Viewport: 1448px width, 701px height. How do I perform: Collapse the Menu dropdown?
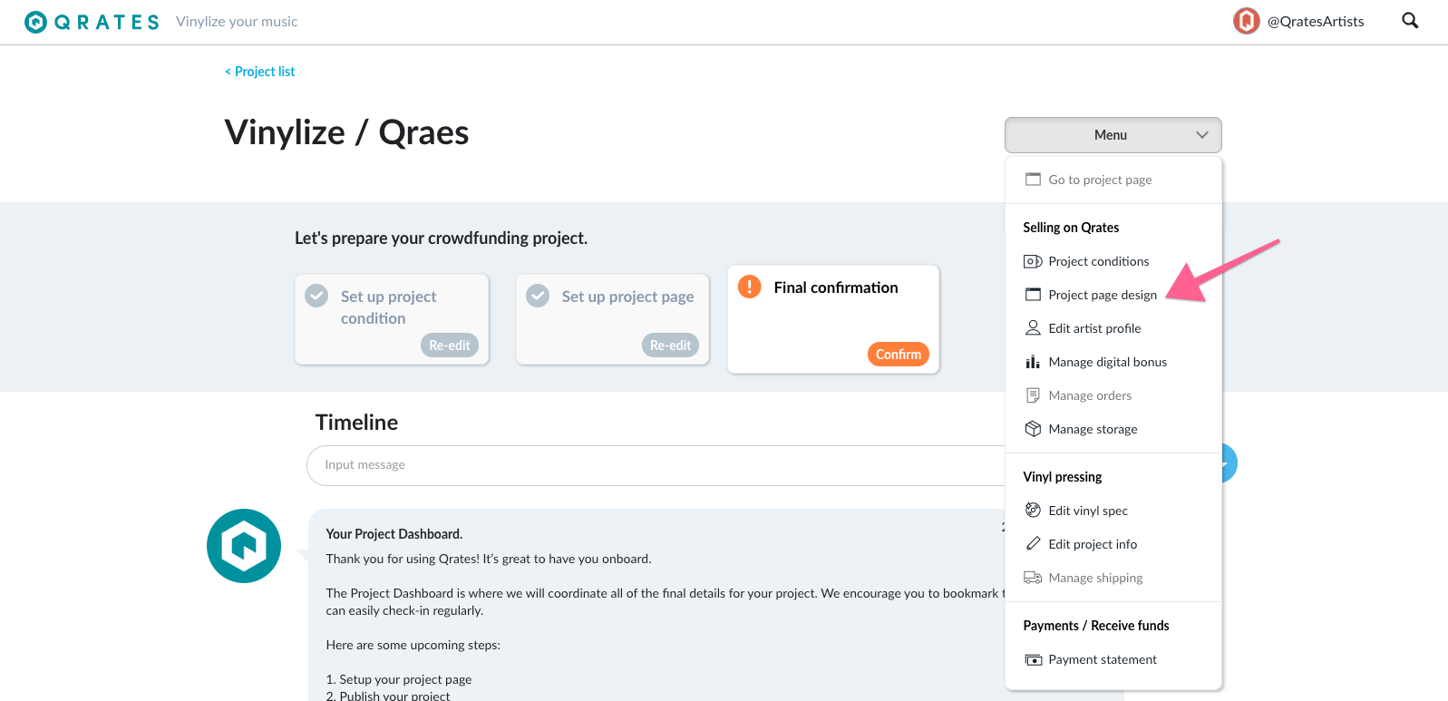point(1113,135)
